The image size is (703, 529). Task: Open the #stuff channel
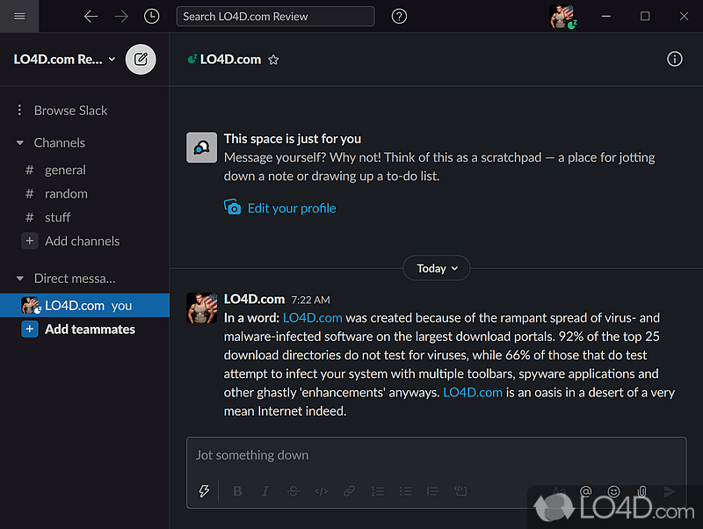click(57, 217)
